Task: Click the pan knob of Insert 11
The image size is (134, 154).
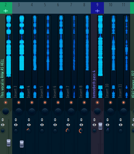Action: pyautogui.click(x=124, y=111)
